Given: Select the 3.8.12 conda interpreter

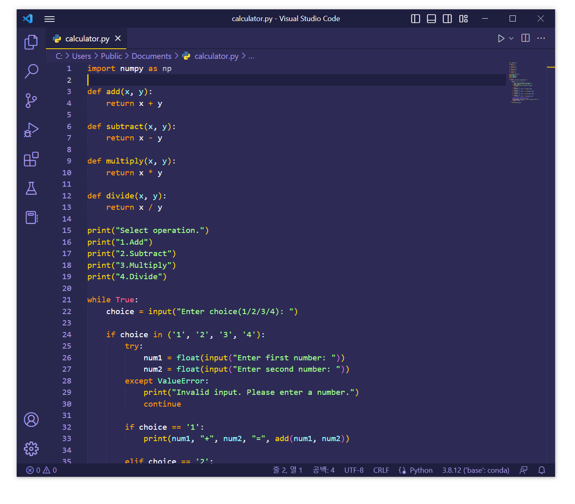Looking at the screenshot, I should tap(476, 470).
